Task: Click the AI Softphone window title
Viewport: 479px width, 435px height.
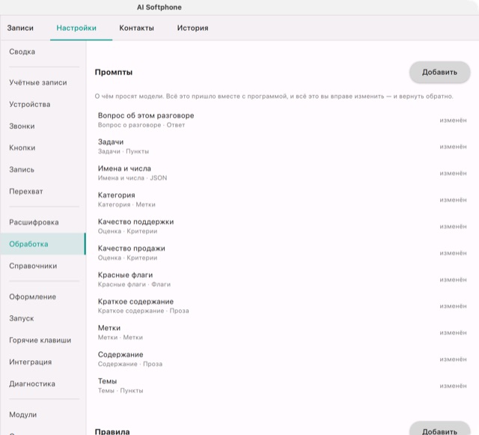Action: click(159, 7)
